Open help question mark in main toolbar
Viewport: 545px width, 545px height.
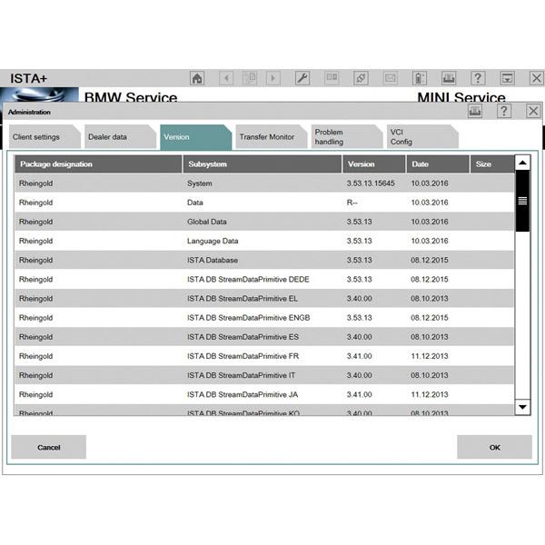pyautogui.click(x=478, y=78)
